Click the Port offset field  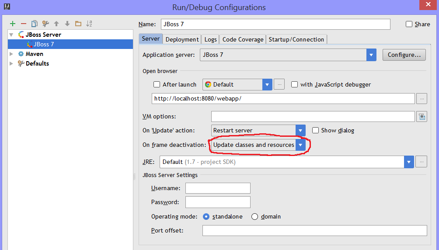[315, 230]
